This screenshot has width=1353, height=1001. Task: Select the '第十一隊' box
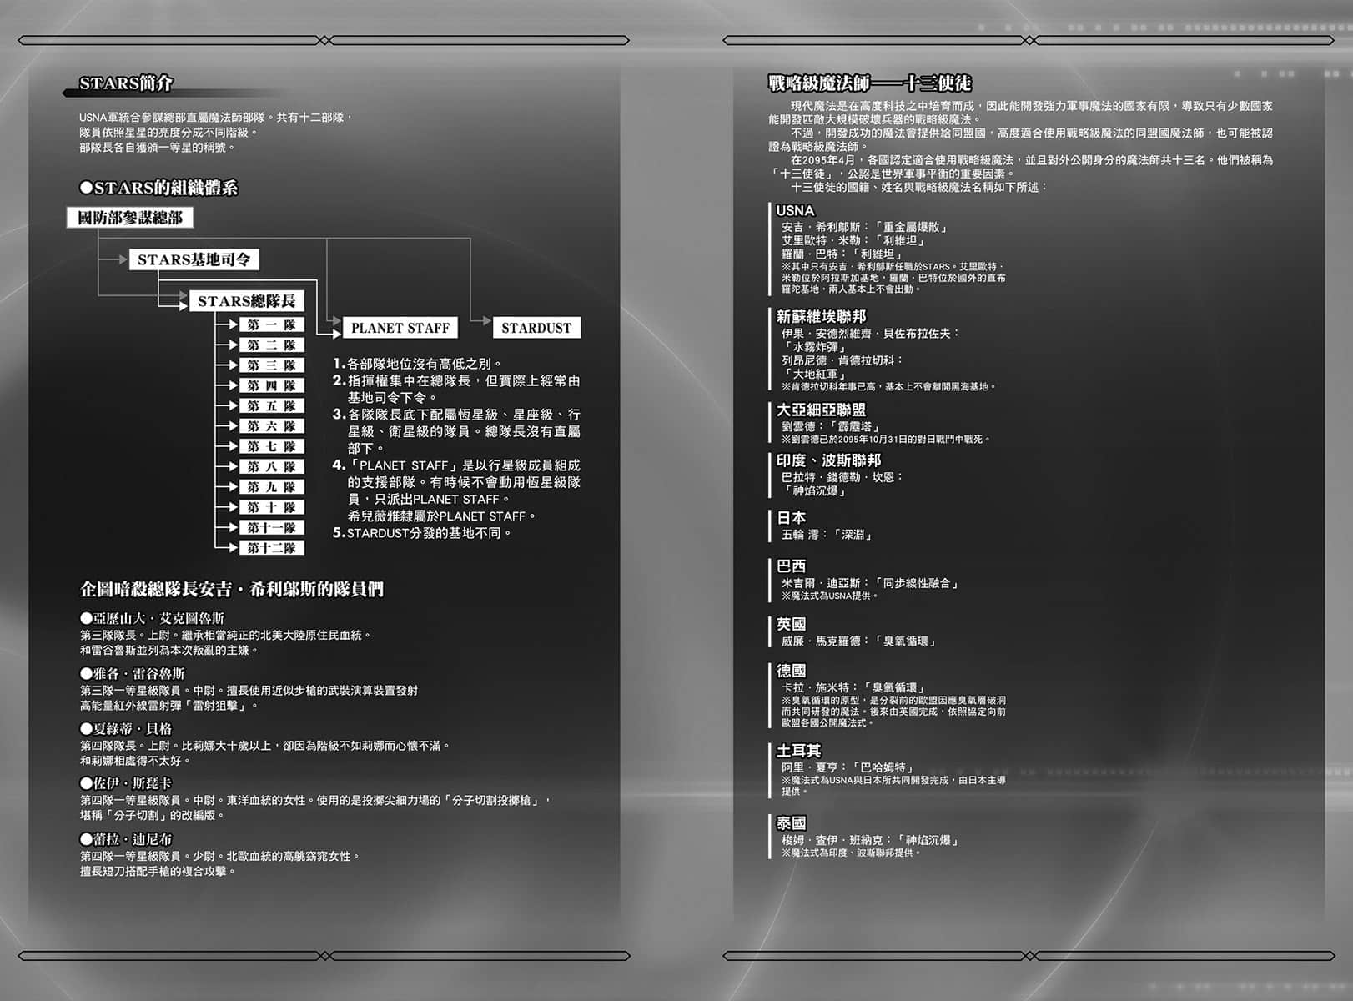click(x=272, y=527)
